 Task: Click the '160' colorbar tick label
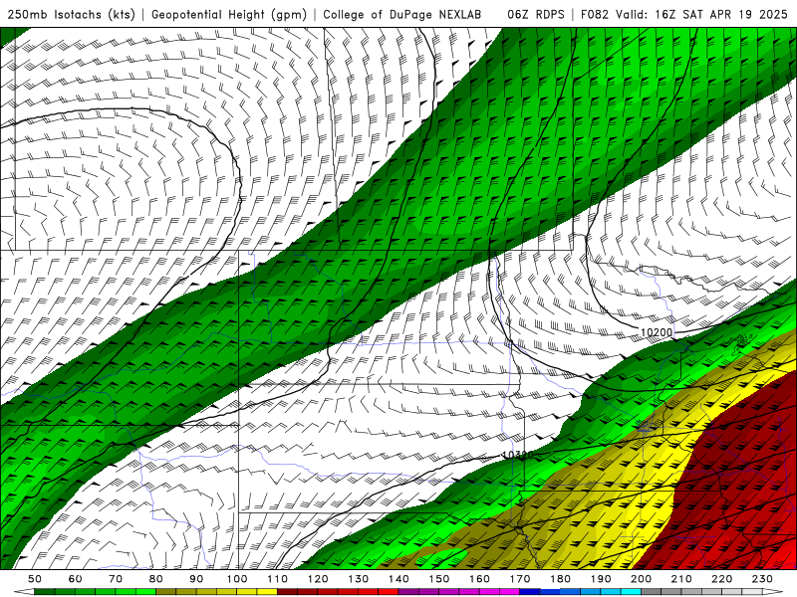click(x=479, y=579)
